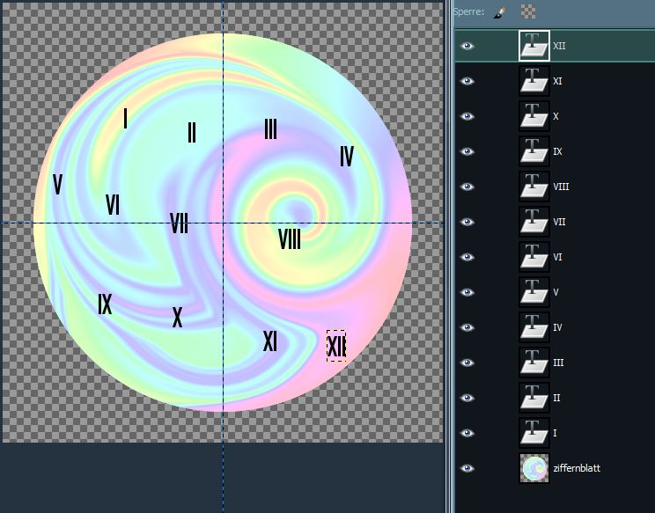Click the text layer icon of layer VIII
This screenshot has height=513, width=655.
point(534,187)
